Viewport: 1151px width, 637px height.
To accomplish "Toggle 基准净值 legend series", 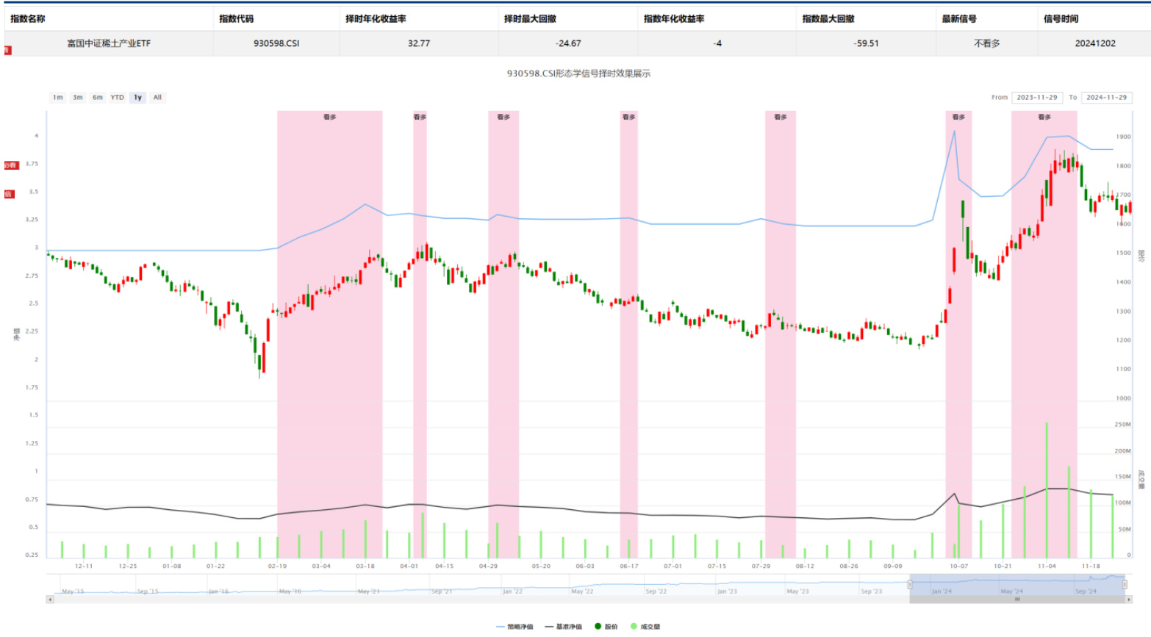I will [563, 627].
